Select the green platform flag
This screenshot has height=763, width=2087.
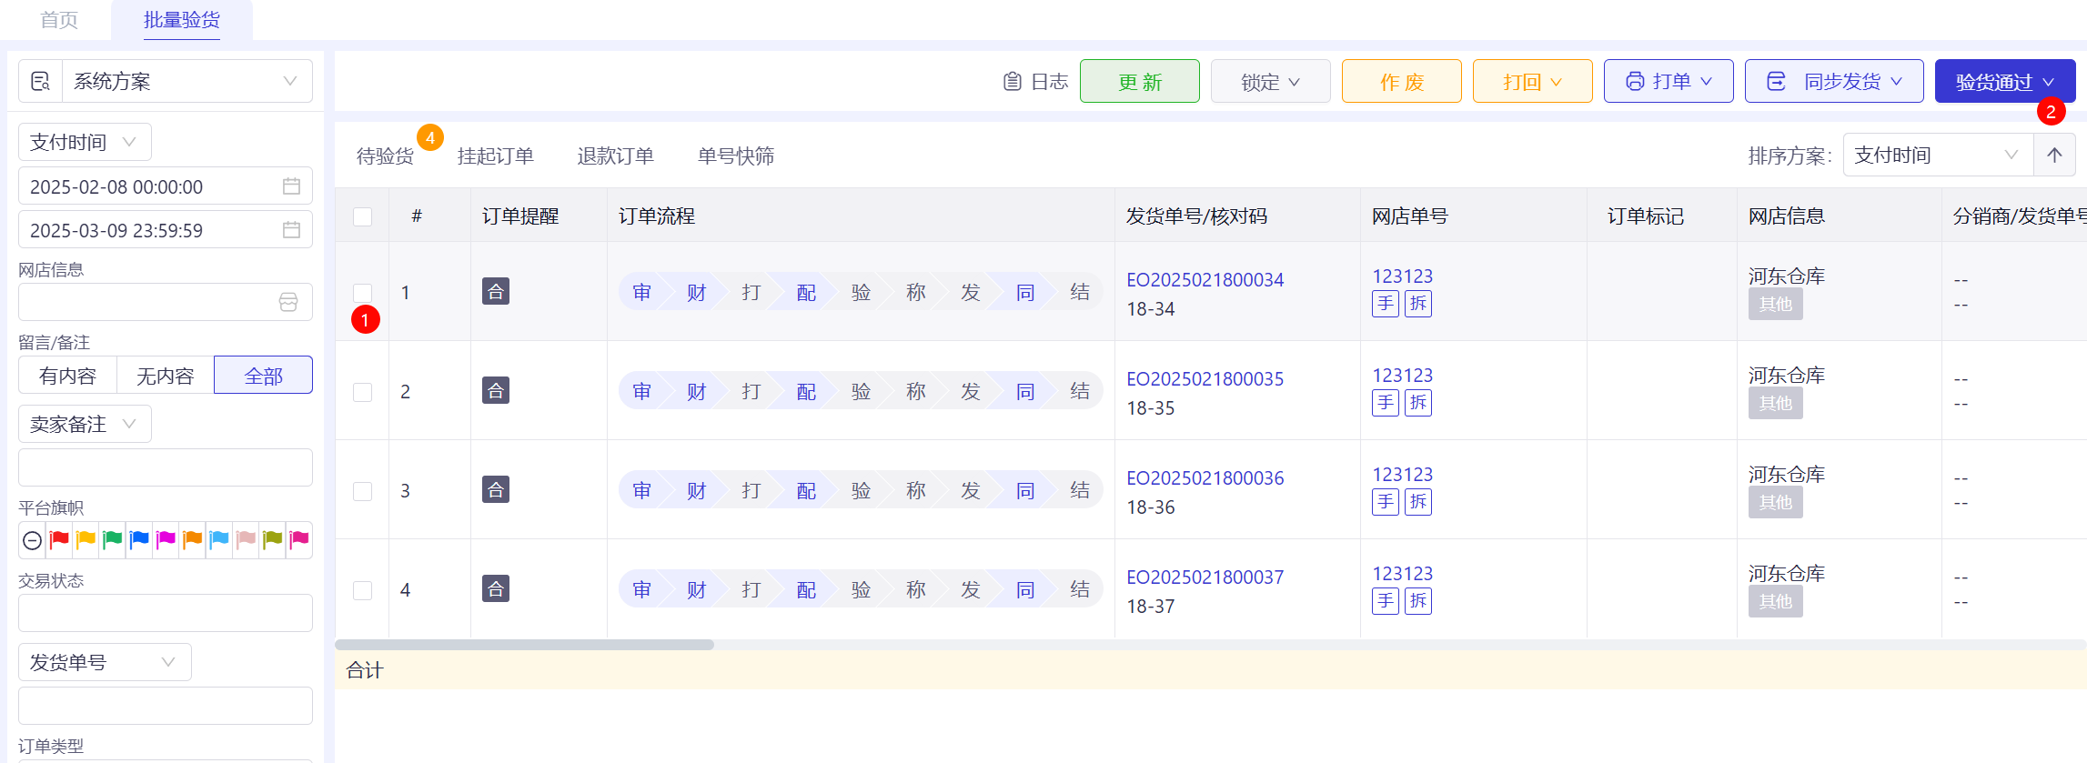coord(113,540)
